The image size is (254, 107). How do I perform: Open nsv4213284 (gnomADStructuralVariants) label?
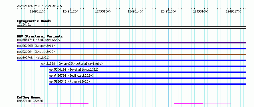pyautogui.click(x=71, y=64)
